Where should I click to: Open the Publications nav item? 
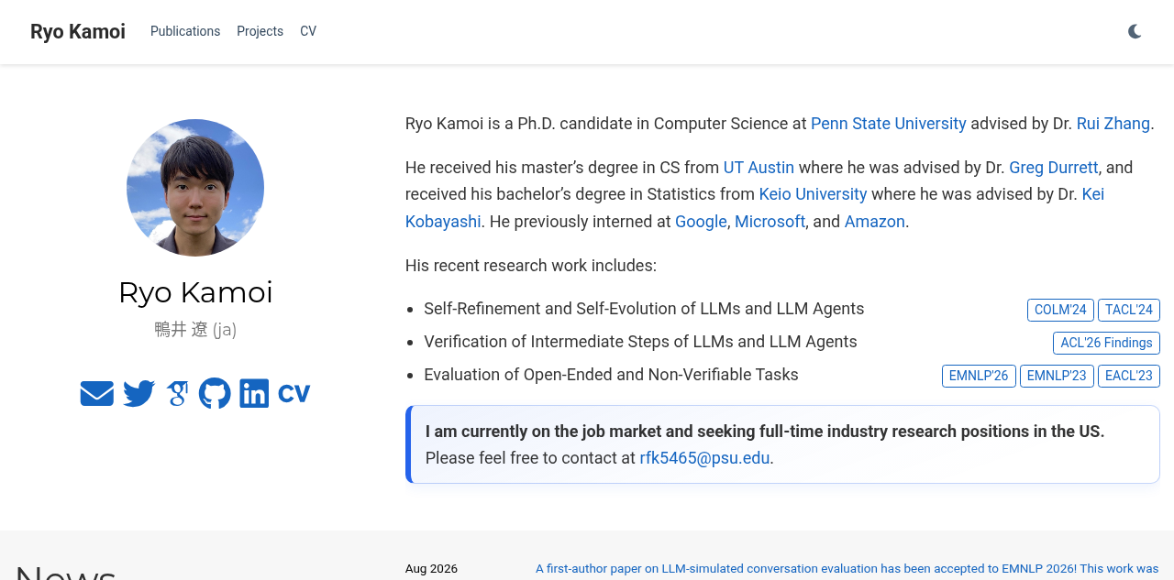[x=185, y=31]
